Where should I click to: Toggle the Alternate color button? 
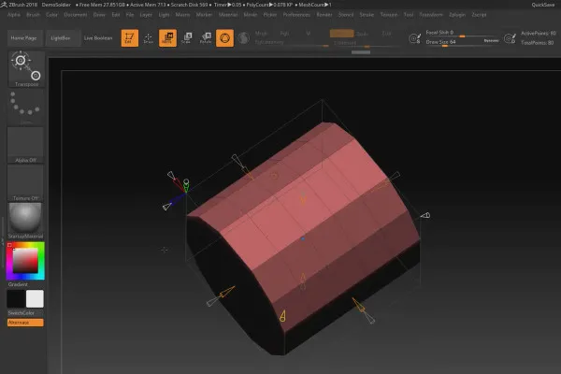pyautogui.click(x=25, y=323)
